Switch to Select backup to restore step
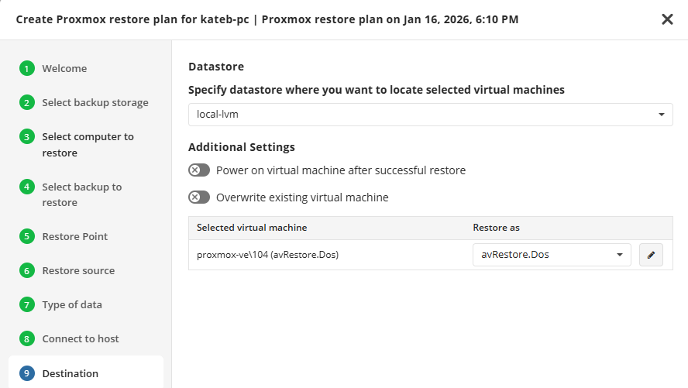 click(81, 194)
